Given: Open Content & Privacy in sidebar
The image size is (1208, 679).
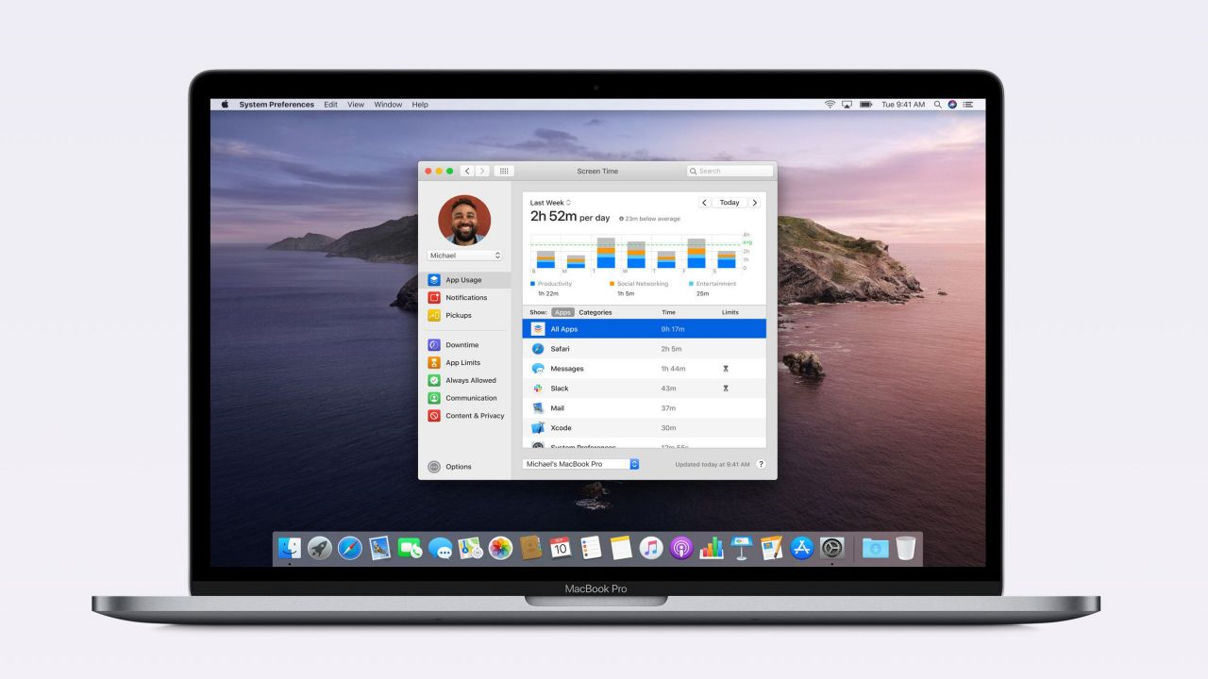Looking at the screenshot, I should pos(466,416).
